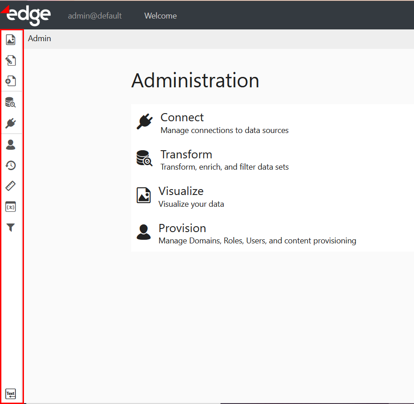
Task: Click the new page plus sidebar icon
Action: pos(10,81)
